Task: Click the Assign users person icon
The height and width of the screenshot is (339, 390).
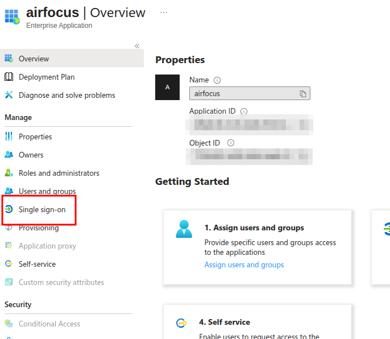Action: (184, 229)
